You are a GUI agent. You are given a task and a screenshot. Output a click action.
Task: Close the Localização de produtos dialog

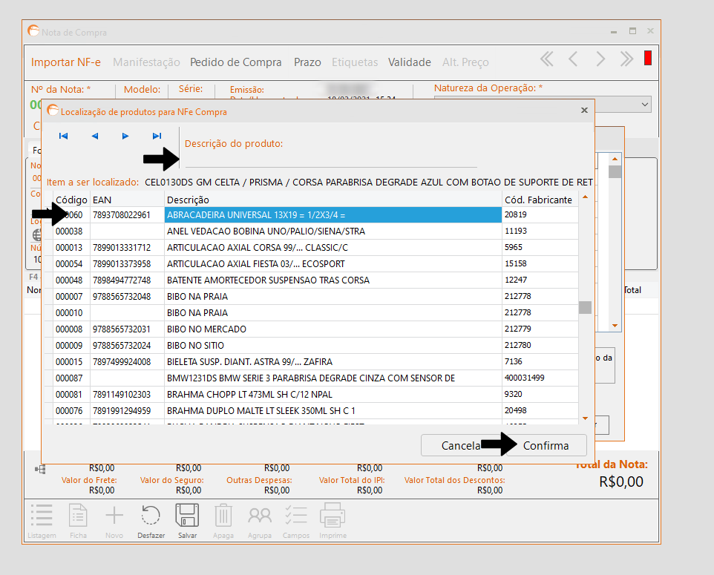pyautogui.click(x=584, y=110)
